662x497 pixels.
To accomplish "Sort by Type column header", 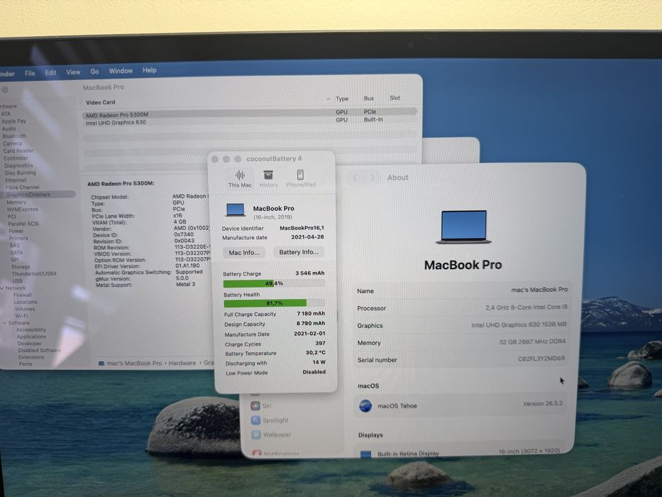I will [342, 99].
